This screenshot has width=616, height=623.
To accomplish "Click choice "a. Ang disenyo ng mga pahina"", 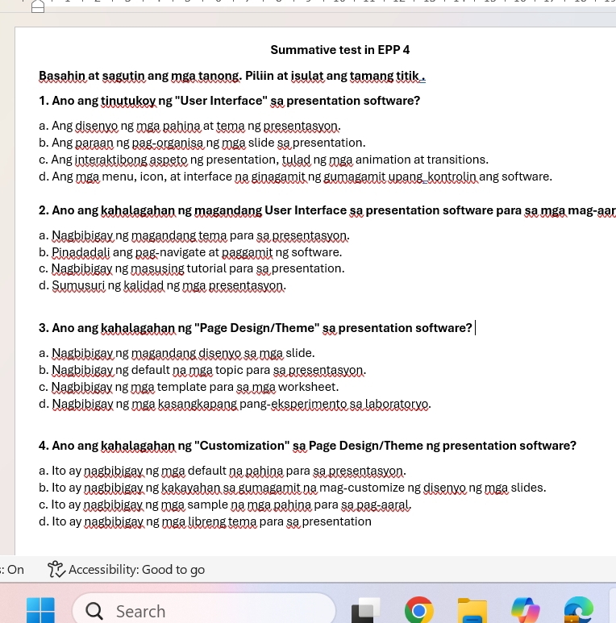I will coord(189,126).
